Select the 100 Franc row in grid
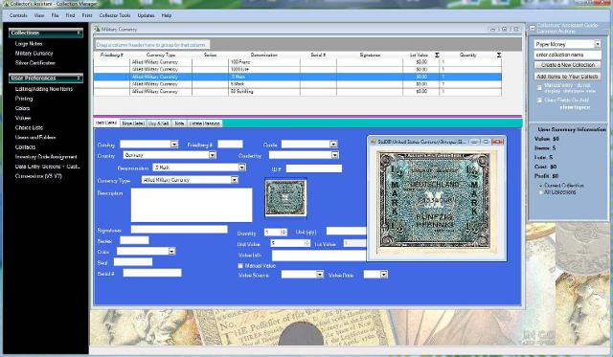The width and height of the screenshot is (613, 357). (x=297, y=62)
